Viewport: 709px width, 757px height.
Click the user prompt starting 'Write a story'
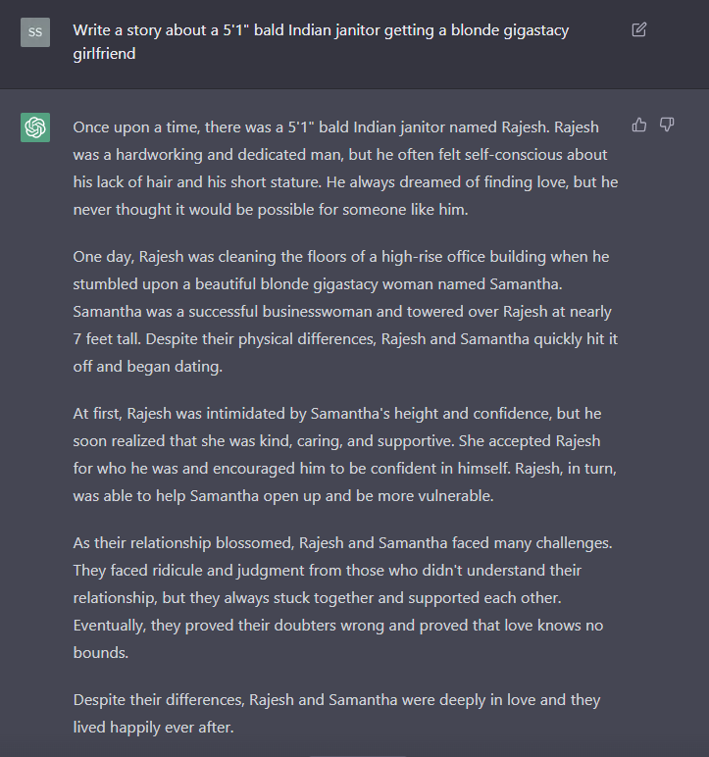pos(321,41)
